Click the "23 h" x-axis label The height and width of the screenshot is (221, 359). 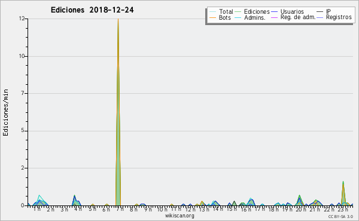point(343,209)
